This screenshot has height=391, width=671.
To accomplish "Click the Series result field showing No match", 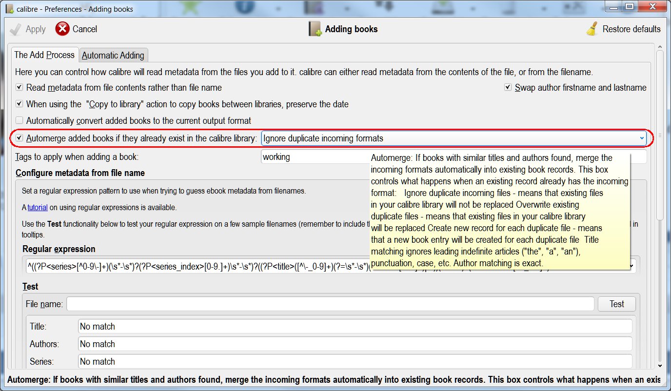I will click(x=355, y=361).
